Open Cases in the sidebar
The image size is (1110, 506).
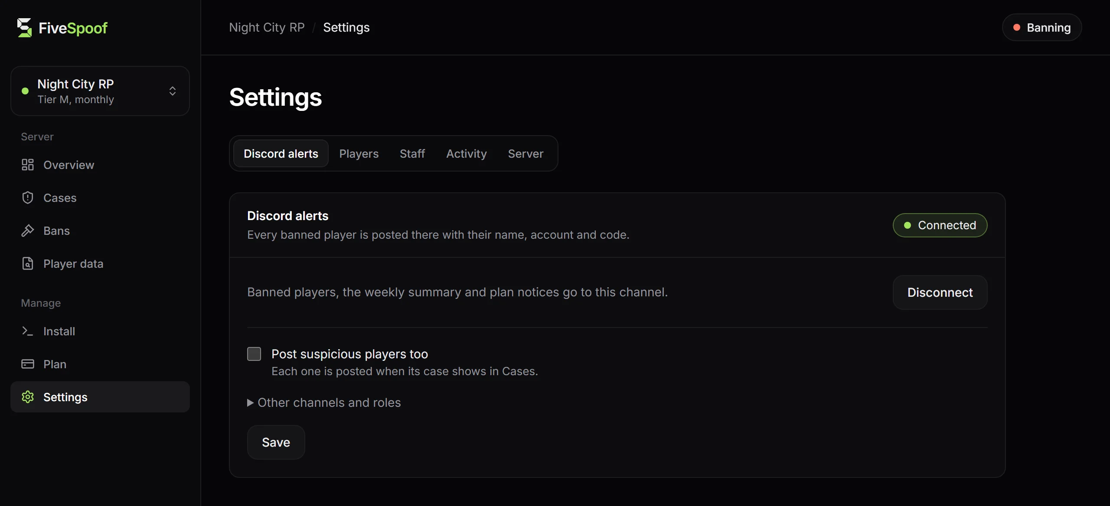coord(100,198)
